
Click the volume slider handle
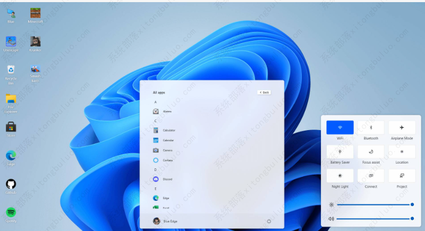click(412, 218)
